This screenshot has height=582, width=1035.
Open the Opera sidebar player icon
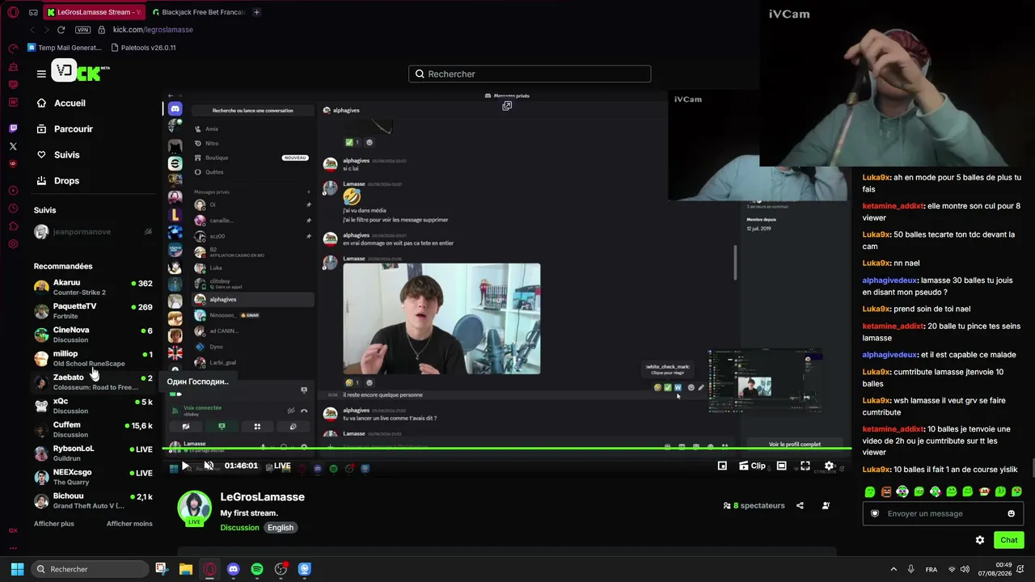13,191
